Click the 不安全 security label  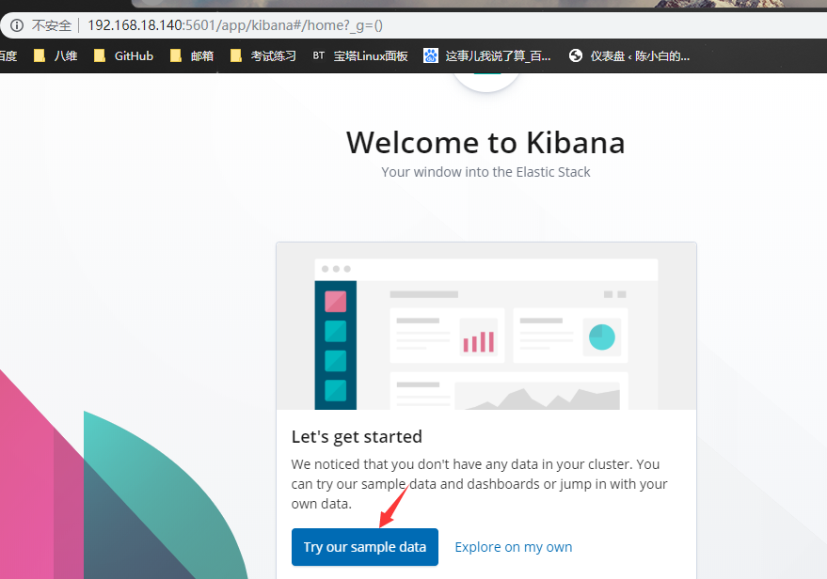pos(51,25)
